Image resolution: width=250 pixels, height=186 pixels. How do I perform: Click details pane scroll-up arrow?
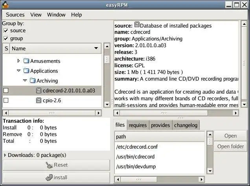point(244,24)
